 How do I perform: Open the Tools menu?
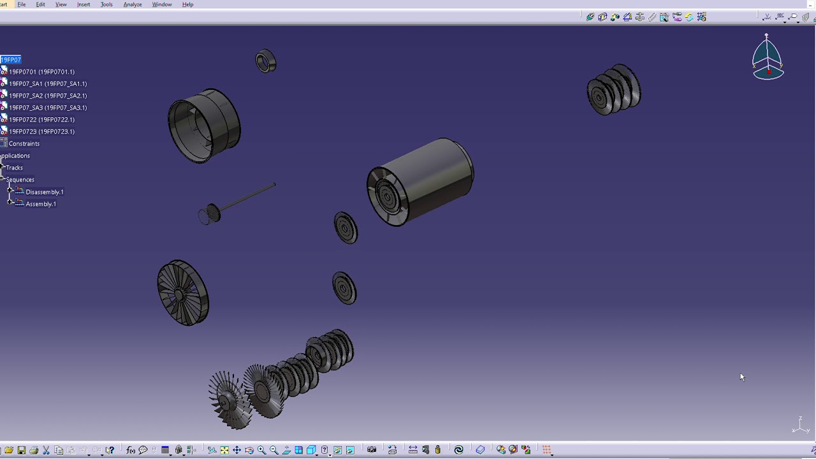click(x=106, y=4)
